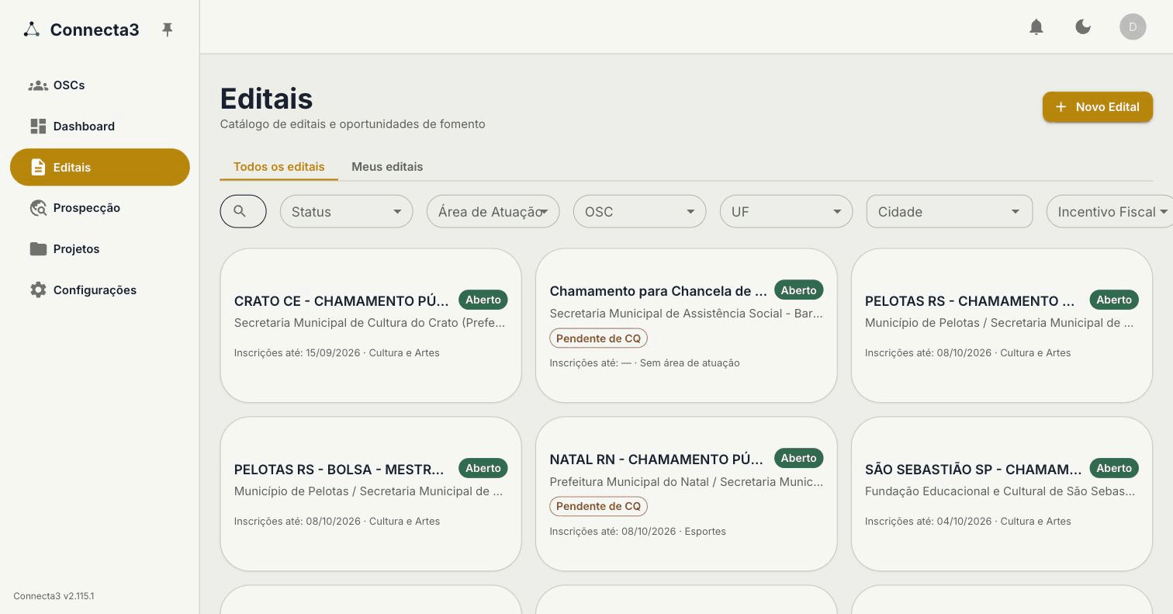
Task: Click Pendente de CQ on Chancela card
Action: (598, 338)
